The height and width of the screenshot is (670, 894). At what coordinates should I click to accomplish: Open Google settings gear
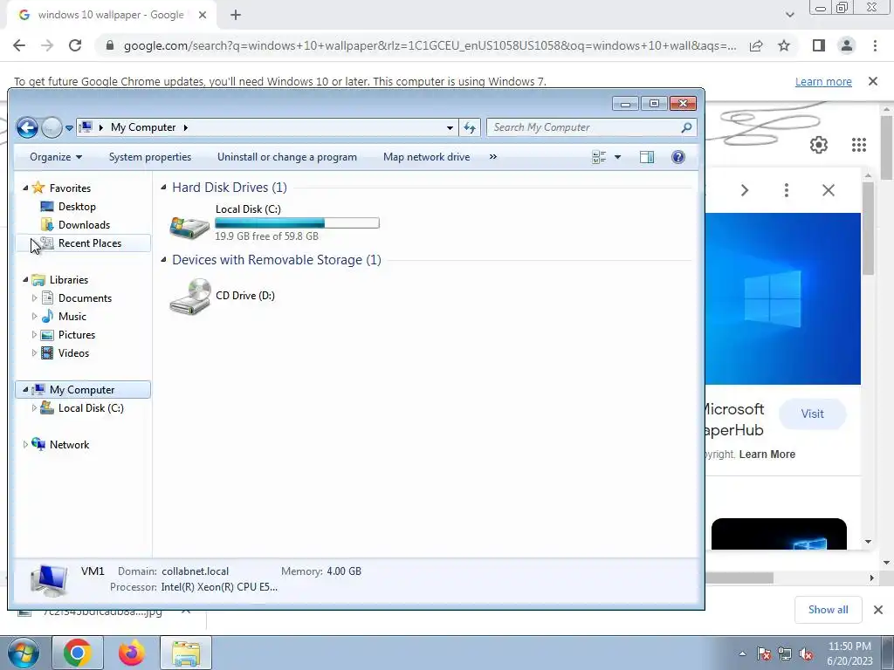click(x=819, y=145)
